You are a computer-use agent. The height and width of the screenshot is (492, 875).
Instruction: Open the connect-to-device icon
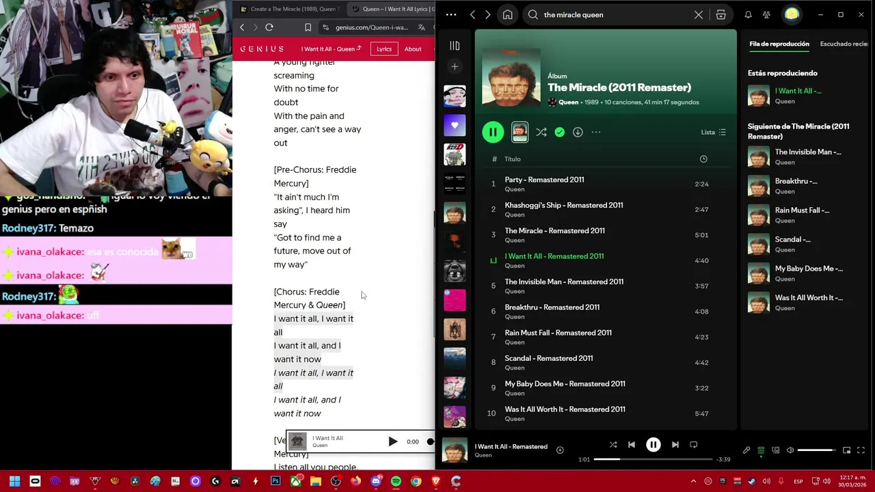point(776,450)
